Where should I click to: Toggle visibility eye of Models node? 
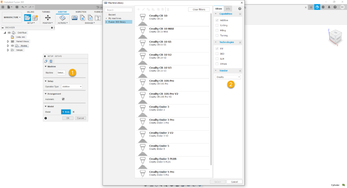click(x=13, y=46)
